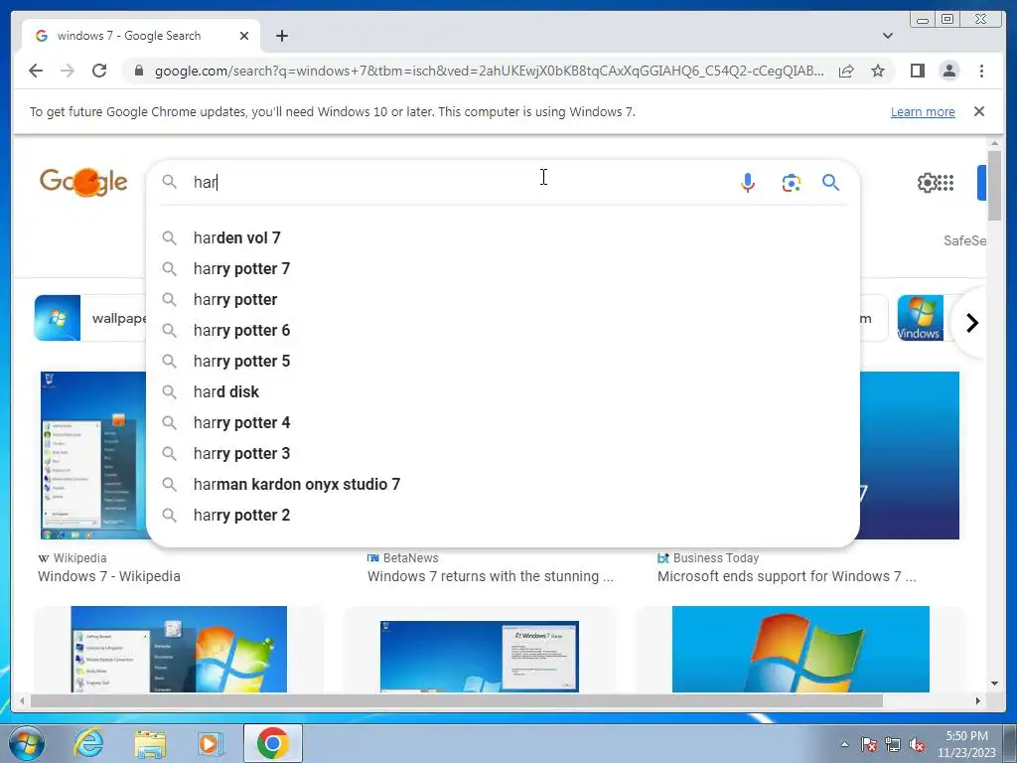
Task: Click the network tray icon
Action: pos(893,745)
